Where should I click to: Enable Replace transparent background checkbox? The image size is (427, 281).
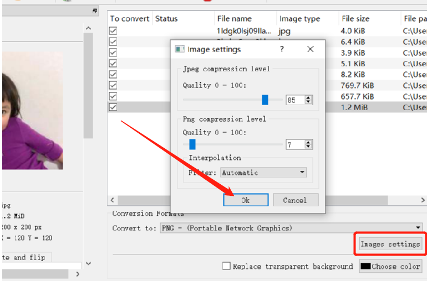coord(226,266)
